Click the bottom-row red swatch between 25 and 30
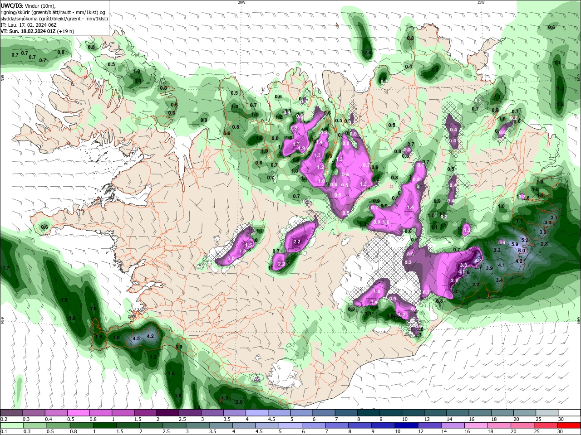Viewport: 581px width, 435px height. [545, 425]
